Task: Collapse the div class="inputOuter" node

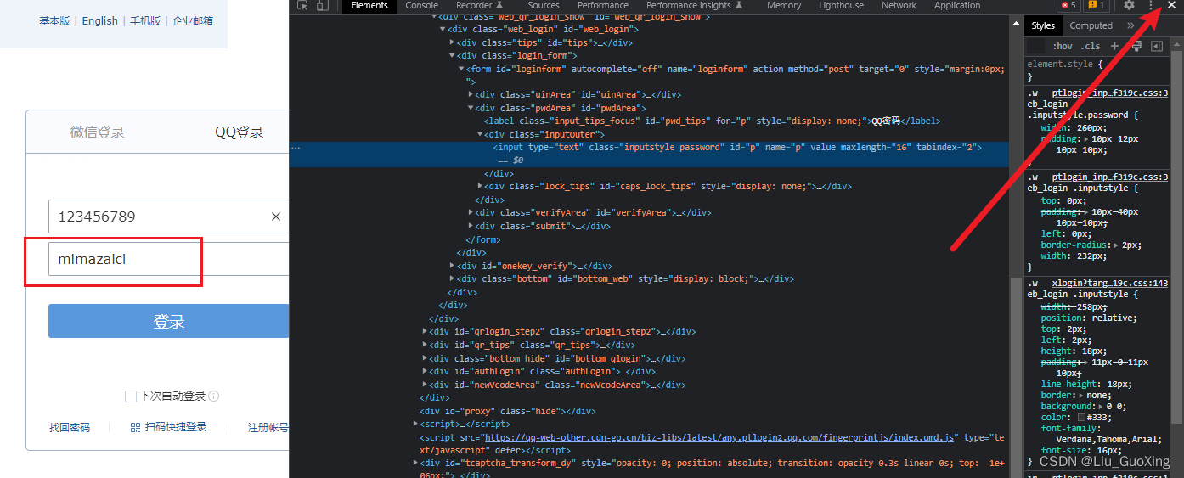Action: (480, 134)
